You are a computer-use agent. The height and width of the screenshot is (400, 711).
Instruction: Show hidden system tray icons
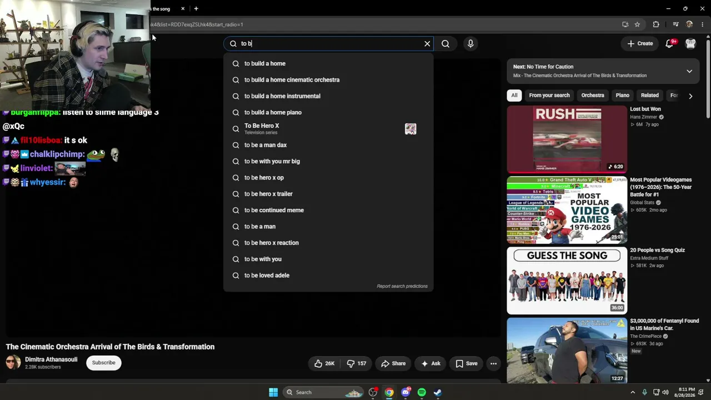[633, 392]
